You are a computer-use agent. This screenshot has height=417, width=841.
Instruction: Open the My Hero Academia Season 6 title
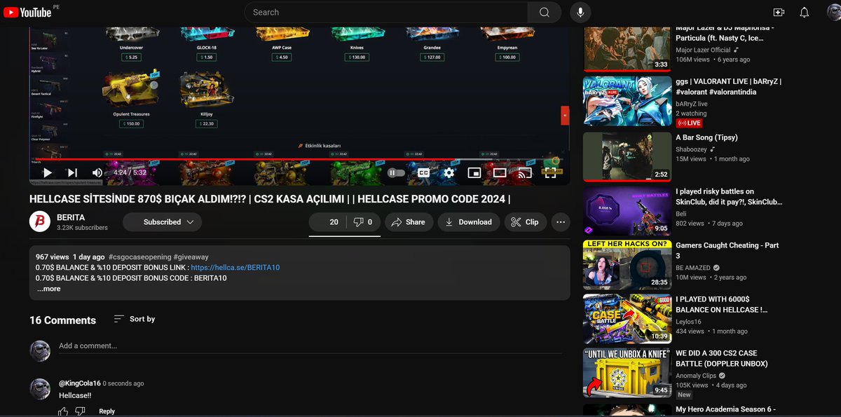click(x=725, y=409)
